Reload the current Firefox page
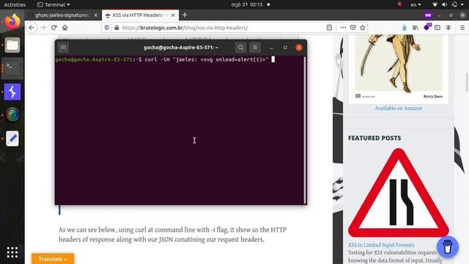The width and height of the screenshot is (469, 264). tap(53, 28)
